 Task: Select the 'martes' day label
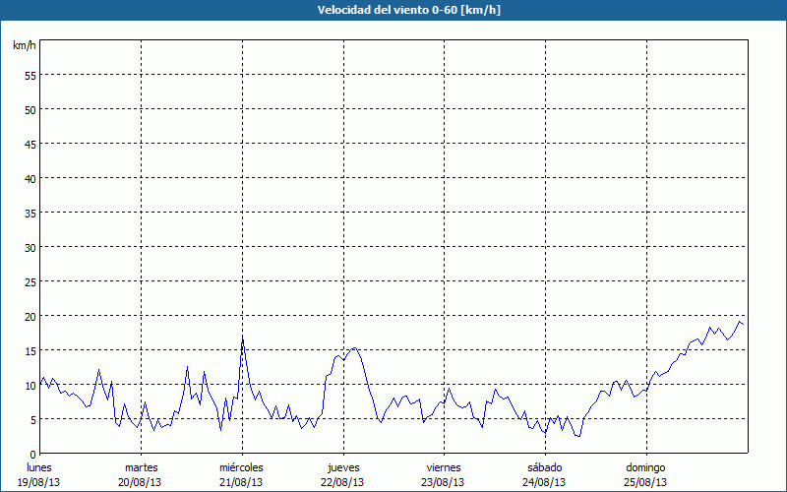141,467
